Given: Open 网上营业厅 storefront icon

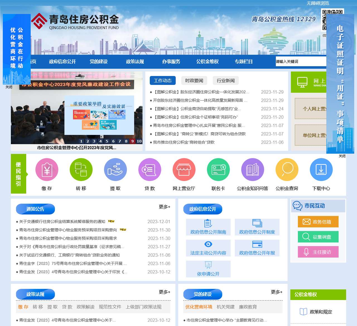Looking at the screenshot, I should (x=184, y=169).
